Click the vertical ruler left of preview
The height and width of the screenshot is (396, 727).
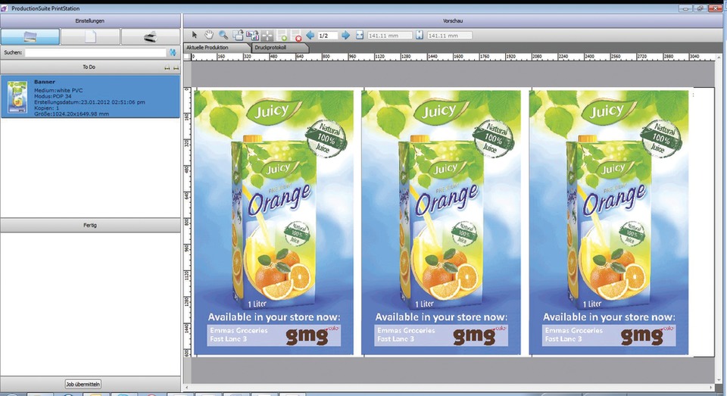[187, 222]
